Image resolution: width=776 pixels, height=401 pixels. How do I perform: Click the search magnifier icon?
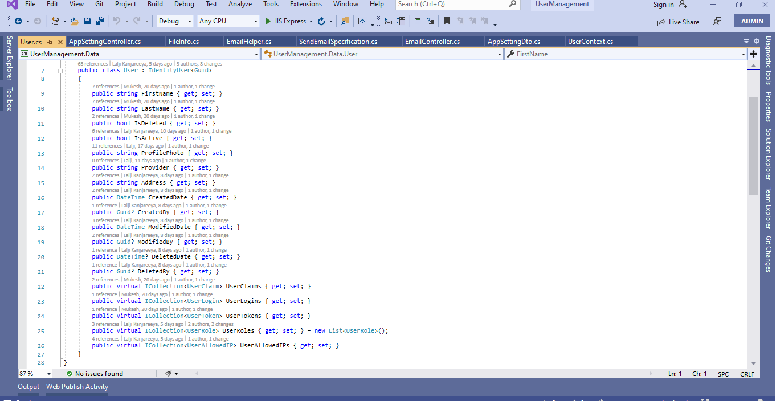click(x=513, y=4)
